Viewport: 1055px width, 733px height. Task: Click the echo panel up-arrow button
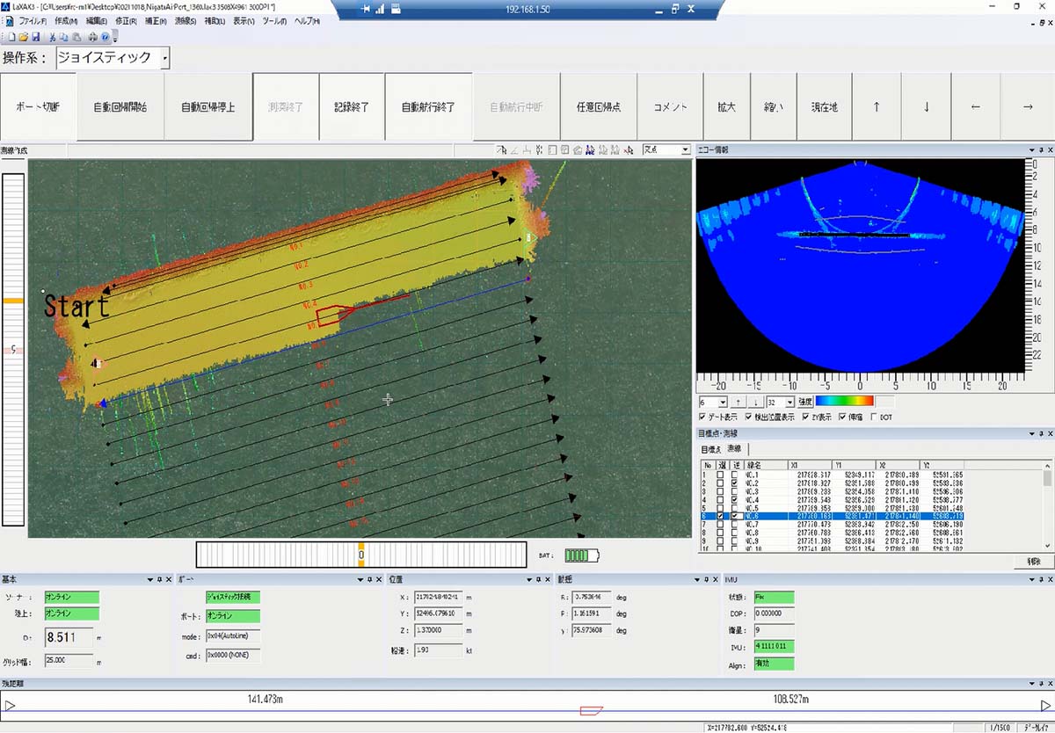click(x=737, y=402)
